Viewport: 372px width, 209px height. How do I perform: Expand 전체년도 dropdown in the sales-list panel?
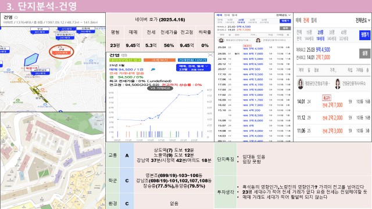[x=283, y=15]
